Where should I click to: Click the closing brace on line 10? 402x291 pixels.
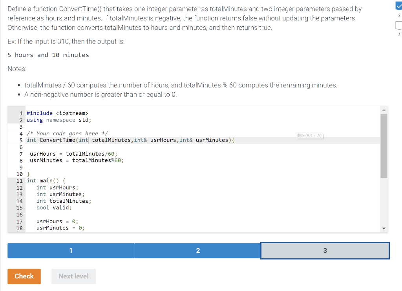pos(28,174)
